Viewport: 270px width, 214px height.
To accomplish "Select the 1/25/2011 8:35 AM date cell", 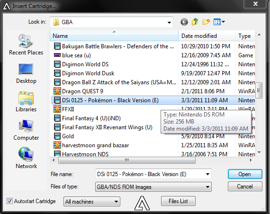I will [204, 145].
